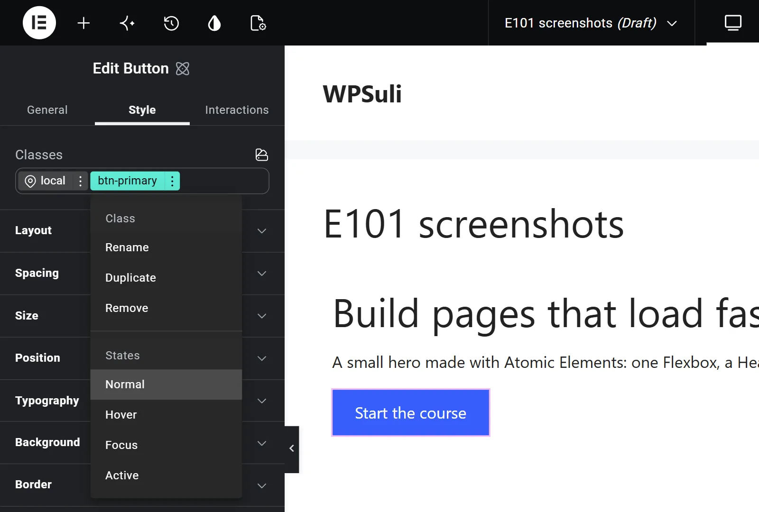Select the Style tab
Screen dimensions: 759x512
(x=142, y=110)
